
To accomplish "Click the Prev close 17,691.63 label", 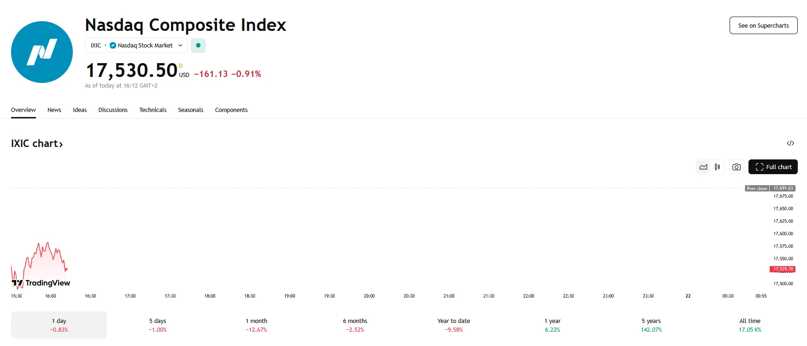I will tap(770, 188).
